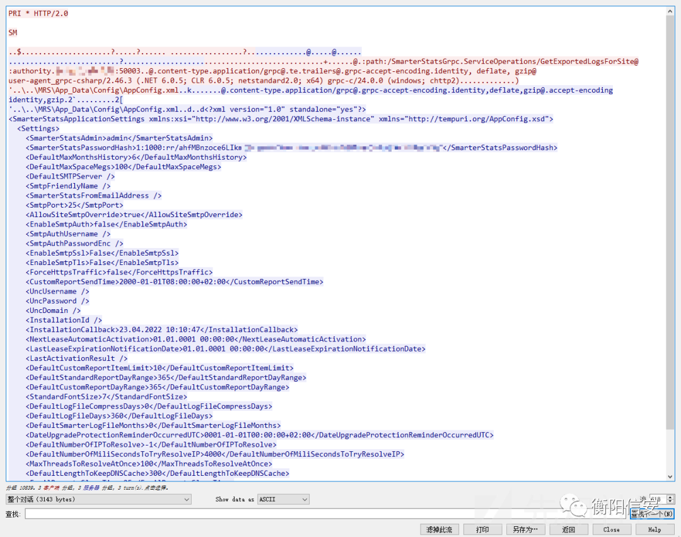Click the <UncDomain /> line
681x537 pixels.
53,310
